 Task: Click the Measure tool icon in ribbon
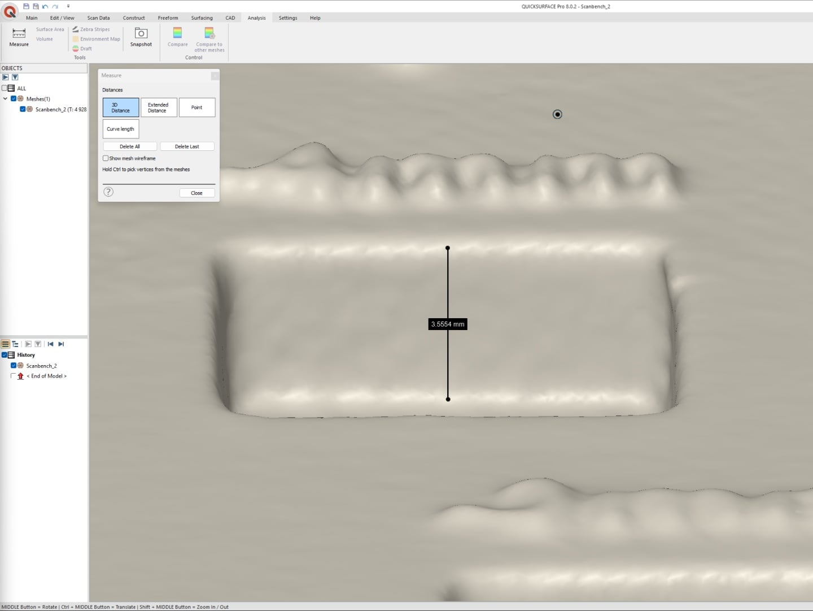[19, 34]
